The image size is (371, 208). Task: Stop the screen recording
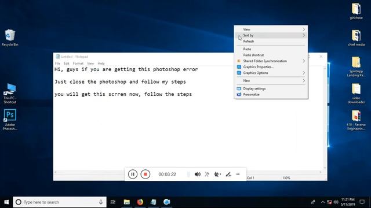(x=146, y=174)
